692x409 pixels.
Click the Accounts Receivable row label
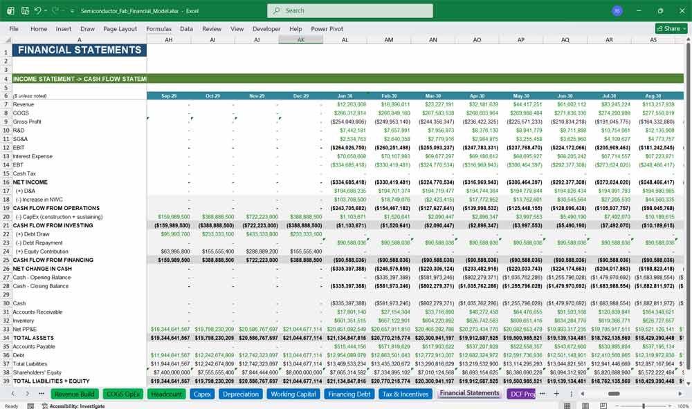[37, 312]
